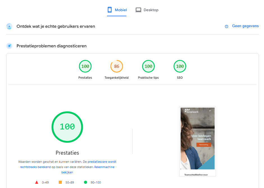This screenshot has width=264, height=188.
Task: Click the orange square 50–89 legend marker
Action: click(60, 182)
